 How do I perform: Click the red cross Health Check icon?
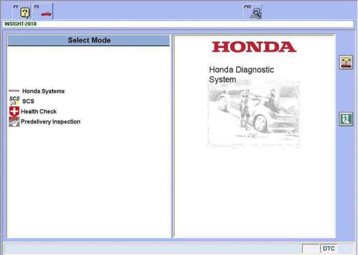14,111
